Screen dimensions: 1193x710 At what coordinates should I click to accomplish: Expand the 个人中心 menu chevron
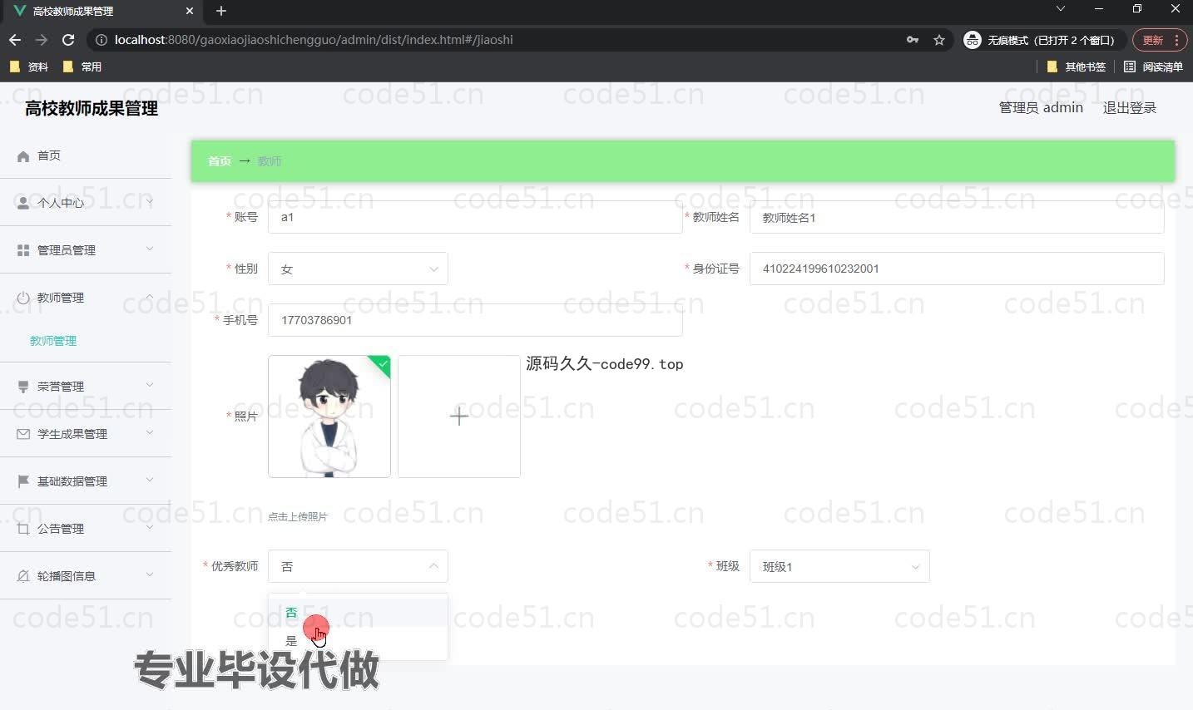pos(150,202)
